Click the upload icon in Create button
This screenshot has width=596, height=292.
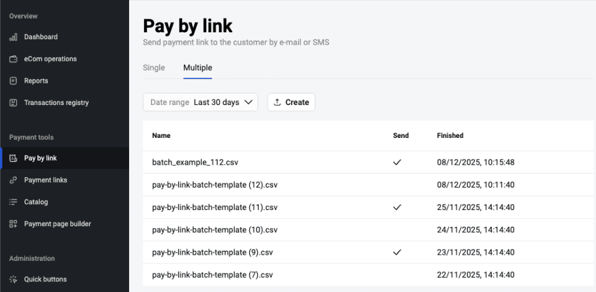pyautogui.click(x=278, y=103)
